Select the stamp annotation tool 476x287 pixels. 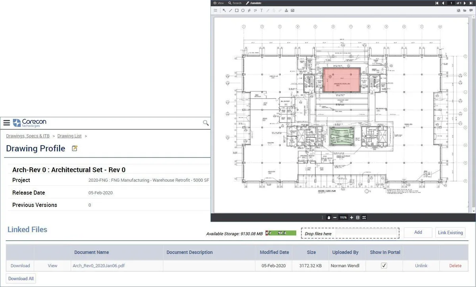tap(286, 10)
